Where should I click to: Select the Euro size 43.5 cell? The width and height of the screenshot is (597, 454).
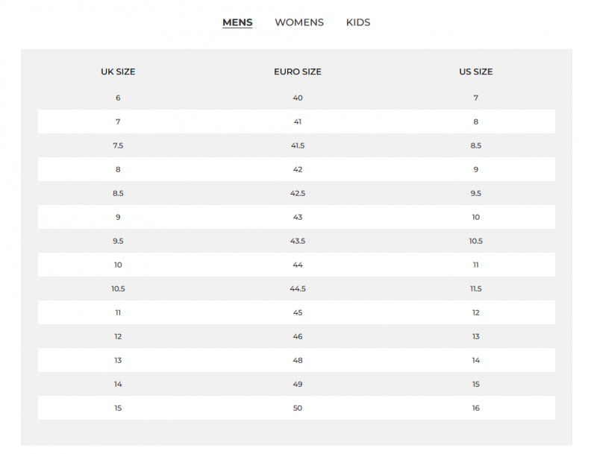point(298,241)
